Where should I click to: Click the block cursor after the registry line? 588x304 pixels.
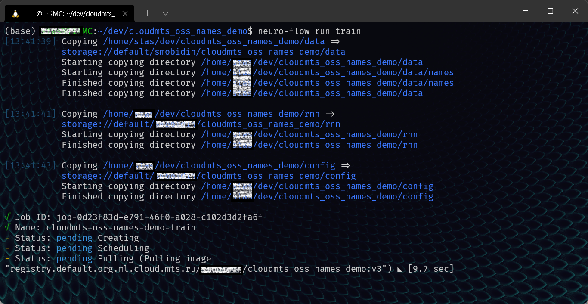[x=399, y=269]
